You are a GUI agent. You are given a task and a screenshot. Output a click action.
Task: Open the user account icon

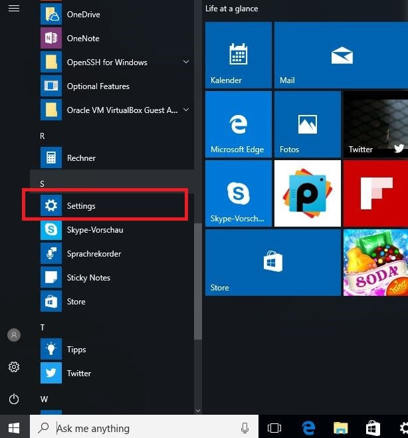pos(14,335)
